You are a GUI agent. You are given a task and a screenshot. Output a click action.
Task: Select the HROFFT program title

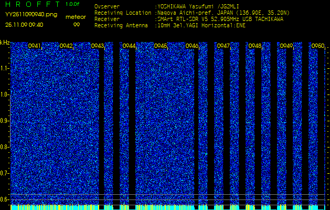[33, 4]
